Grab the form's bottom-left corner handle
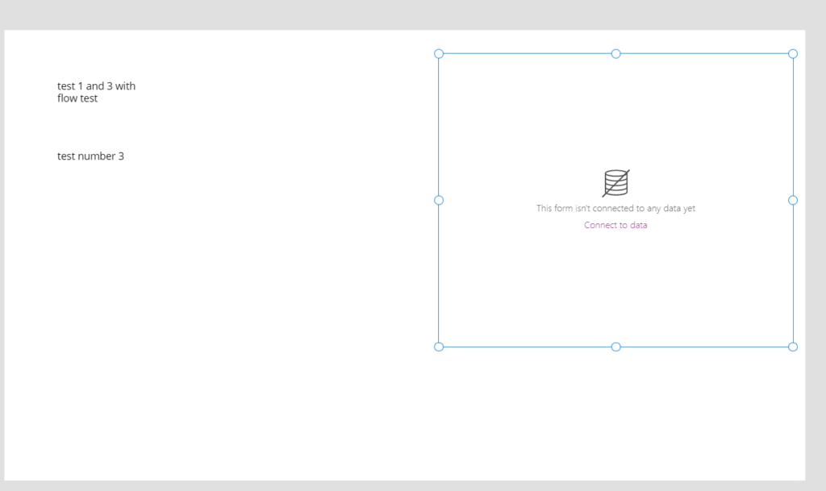 click(439, 347)
